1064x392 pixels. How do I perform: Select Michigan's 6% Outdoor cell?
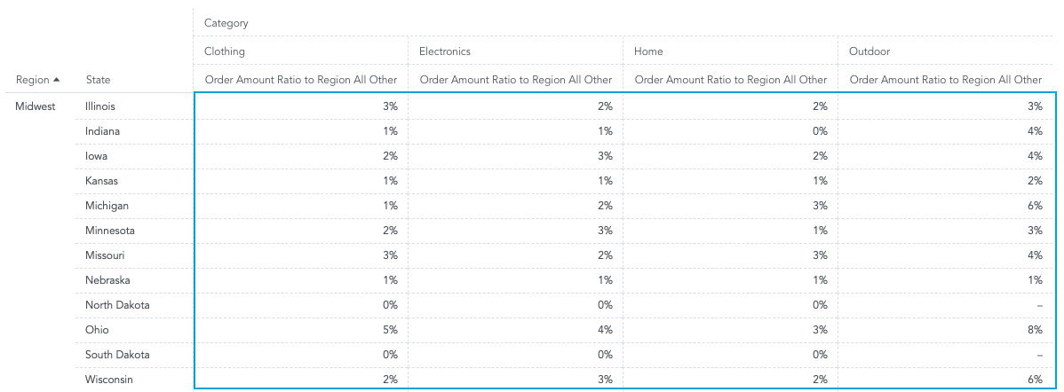[x=1036, y=206]
